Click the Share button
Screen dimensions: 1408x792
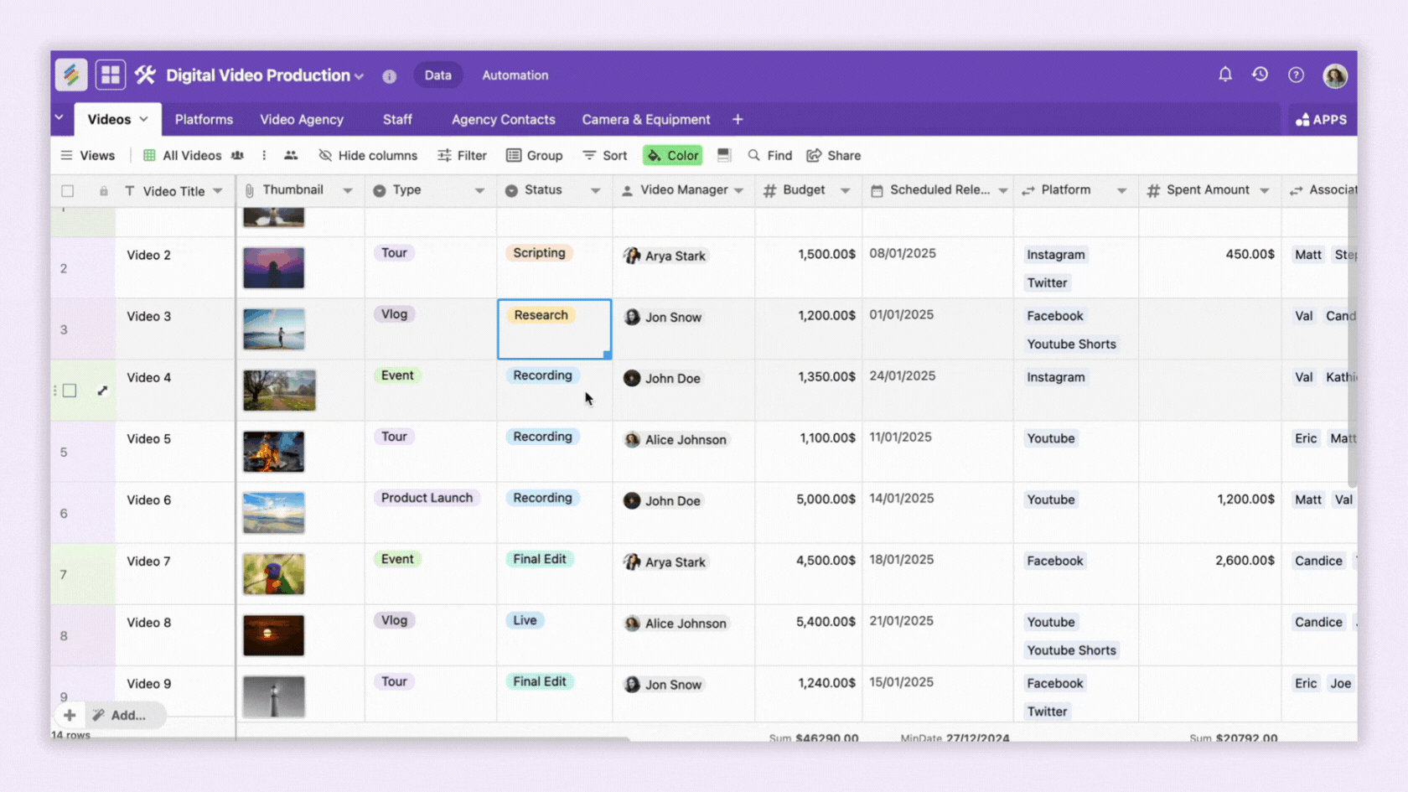[x=834, y=155]
